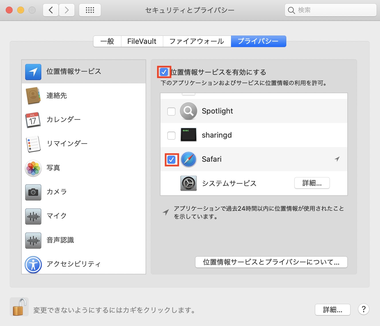Switch to the FileVault tab
The width and height of the screenshot is (380, 326).
pos(142,41)
